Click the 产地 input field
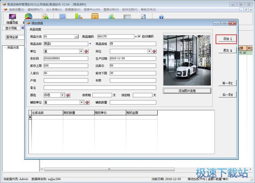The image size is (255, 183). pos(66,80)
